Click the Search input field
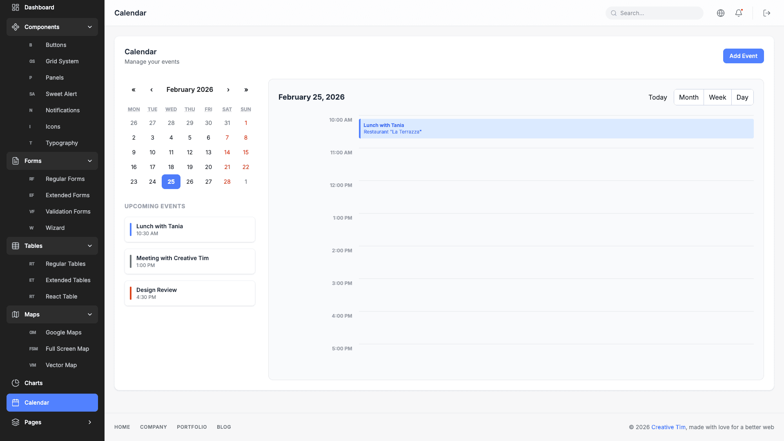 tap(654, 13)
